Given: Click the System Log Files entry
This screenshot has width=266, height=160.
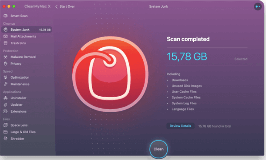Looking at the screenshot, I should pos(184,103).
